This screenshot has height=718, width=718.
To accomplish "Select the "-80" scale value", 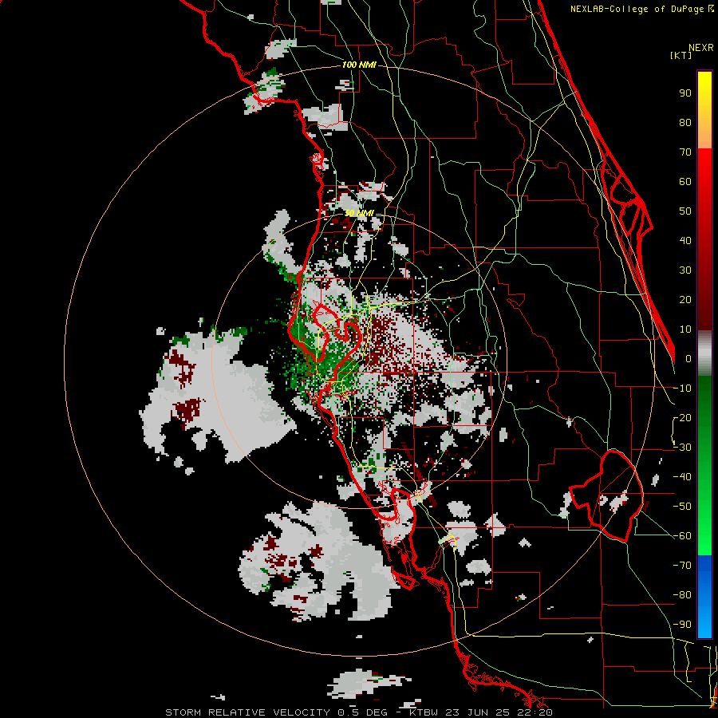I will [x=682, y=595].
